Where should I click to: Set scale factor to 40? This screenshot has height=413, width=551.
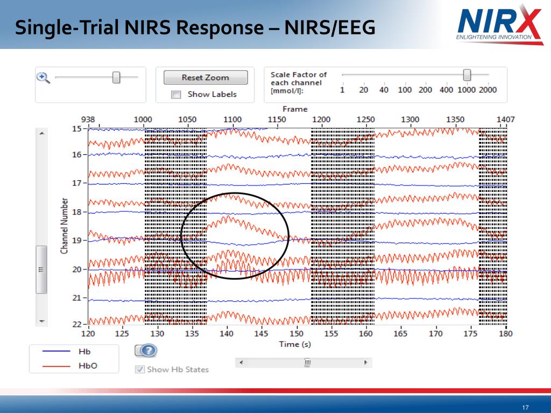point(384,90)
